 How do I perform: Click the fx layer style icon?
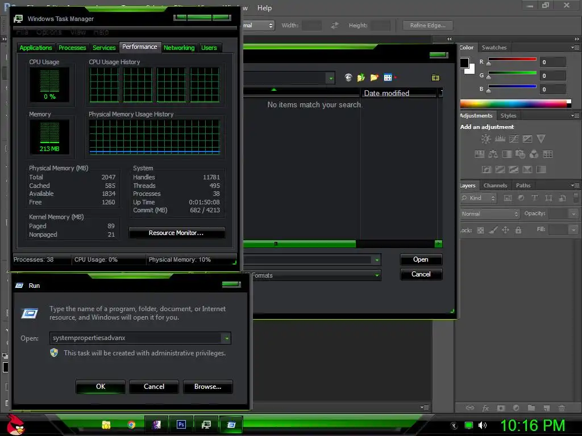(x=485, y=408)
